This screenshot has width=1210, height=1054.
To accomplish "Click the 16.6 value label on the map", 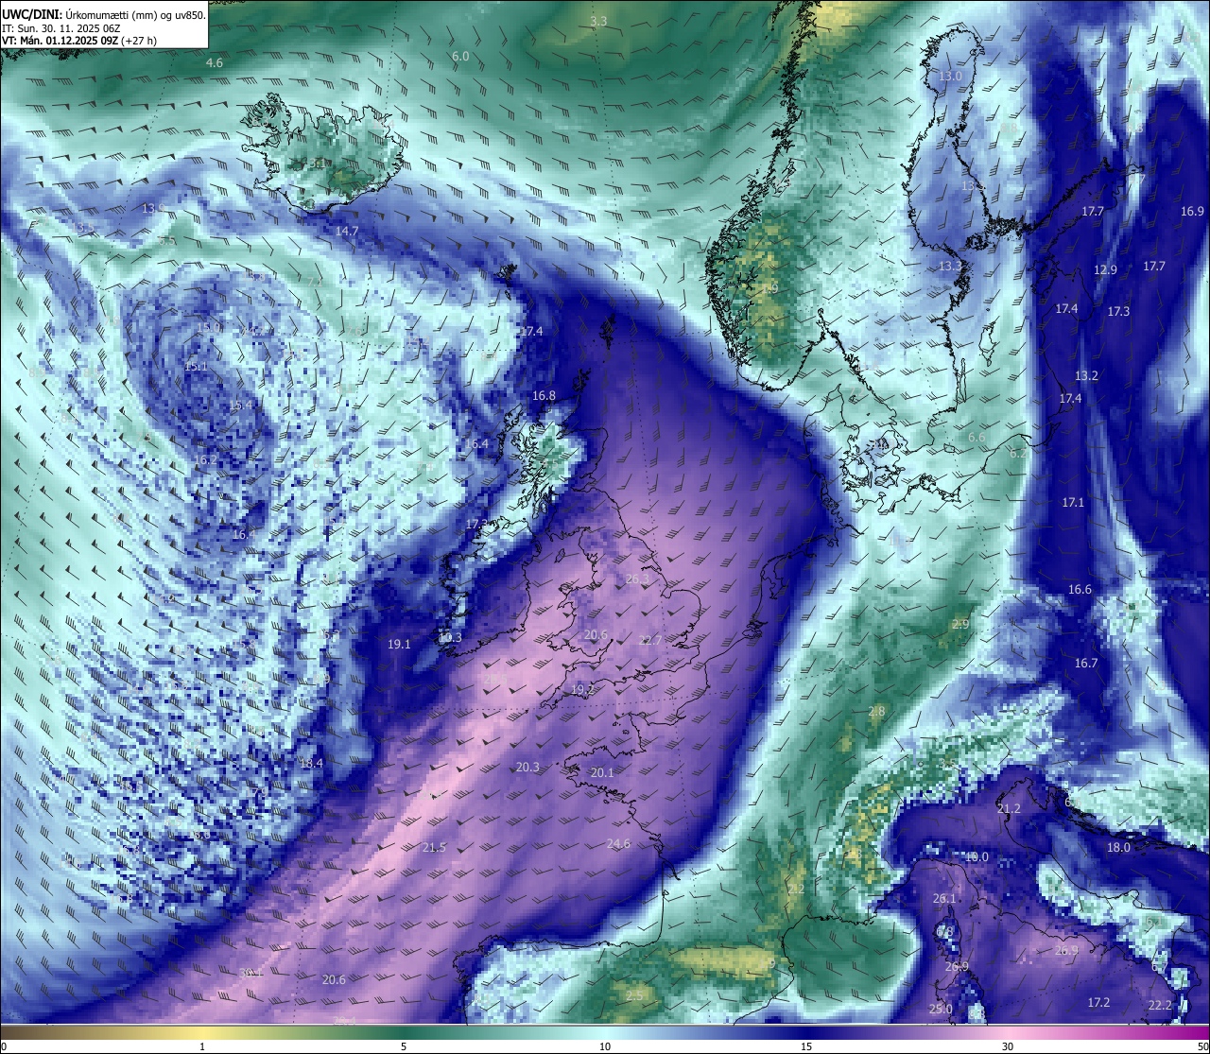I will pyautogui.click(x=1080, y=590).
